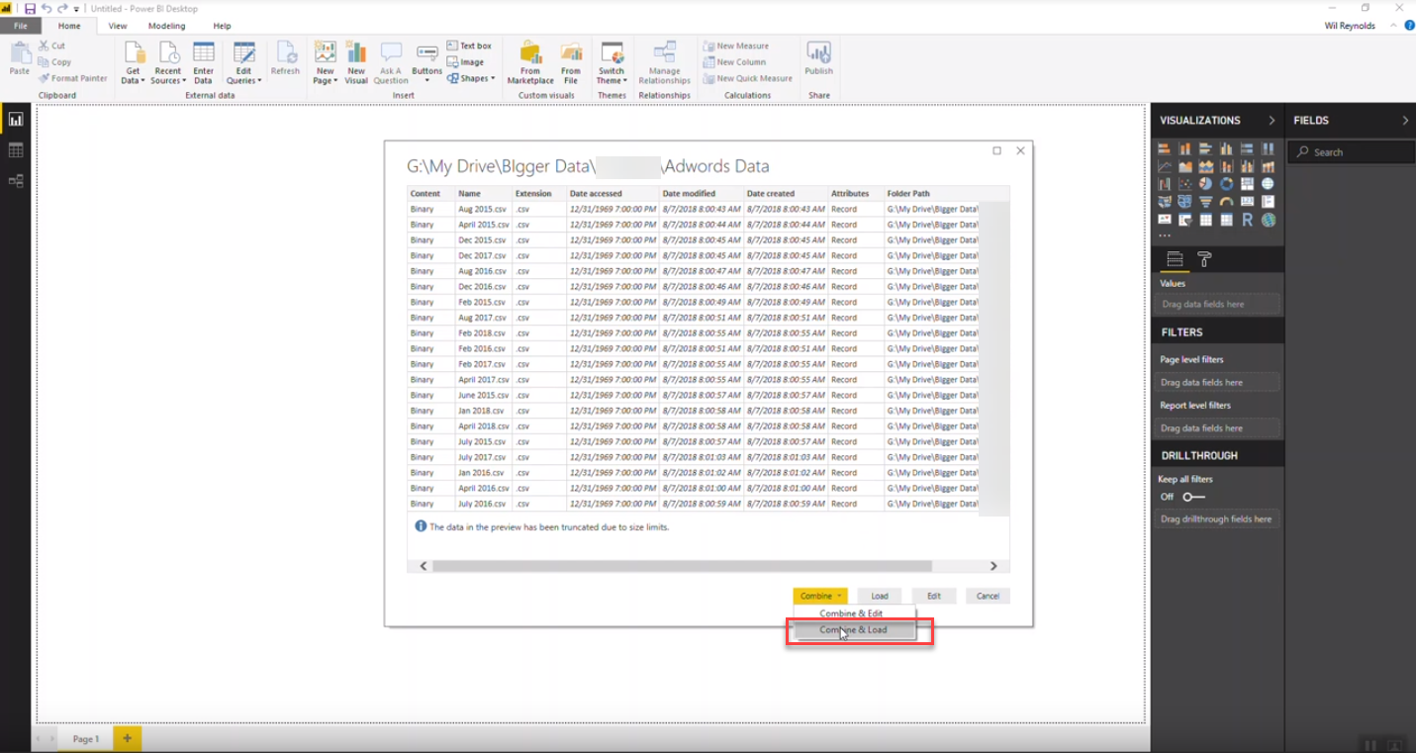Choose Combine & Load from the menu
The width and height of the screenshot is (1416, 753).
tap(853, 629)
